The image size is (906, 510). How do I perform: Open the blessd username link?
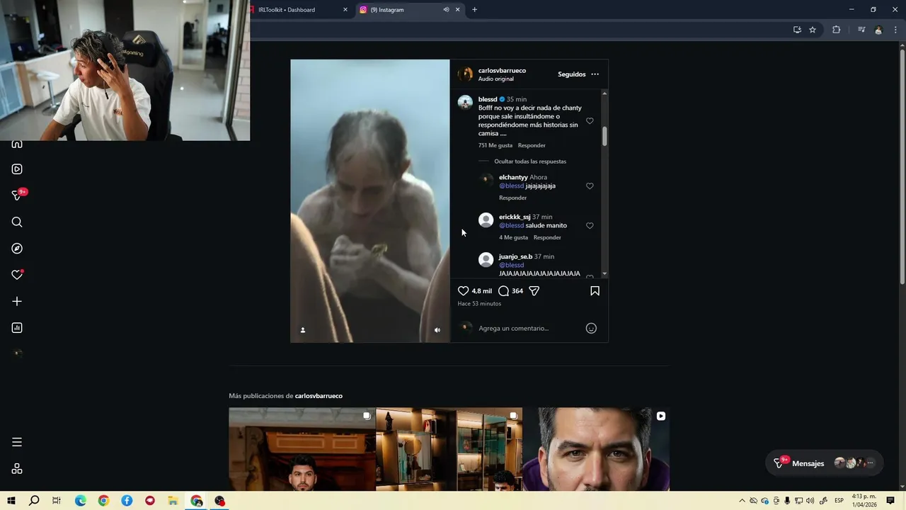(x=488, y=99)
